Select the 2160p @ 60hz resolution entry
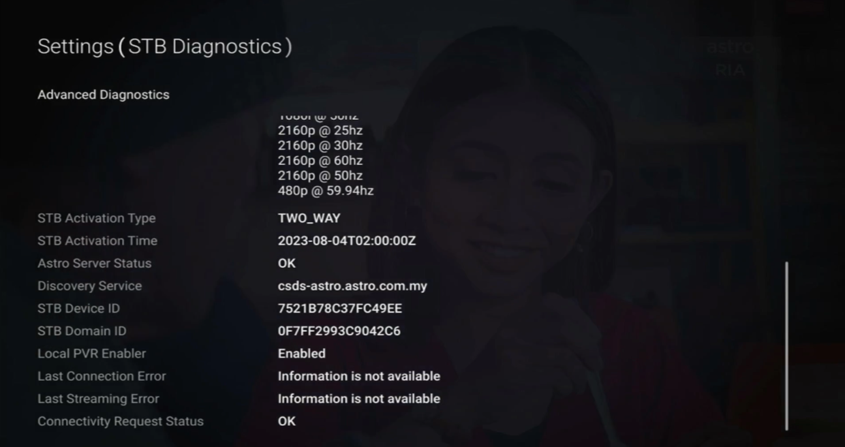 pos(320,161)
